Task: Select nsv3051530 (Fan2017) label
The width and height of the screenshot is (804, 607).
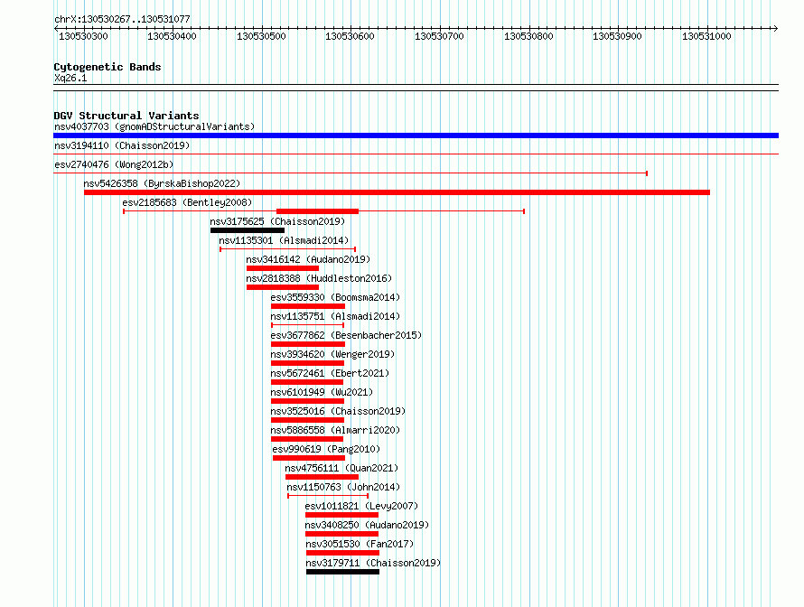Action: 360,544
